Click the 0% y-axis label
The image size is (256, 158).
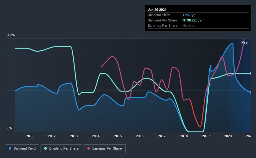(x=10, y=128)
